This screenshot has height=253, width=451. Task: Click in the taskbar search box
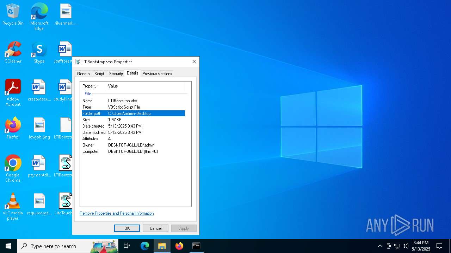pos(68,246)
